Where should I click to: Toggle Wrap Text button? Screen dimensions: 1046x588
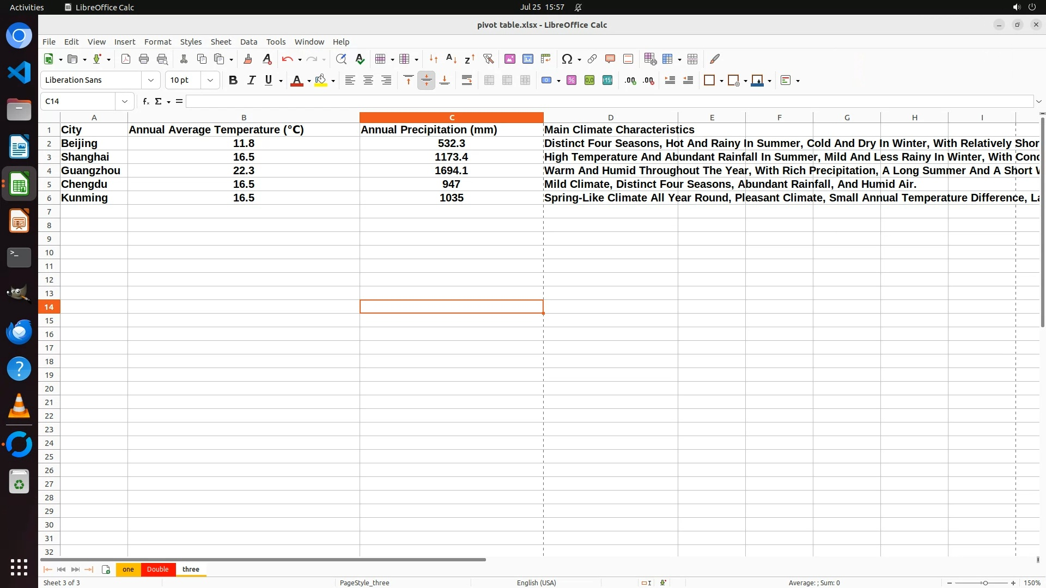[x=467, y=81]
